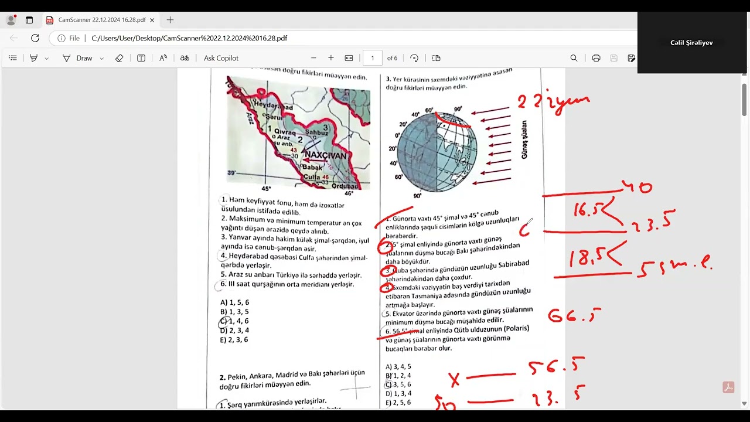Select the Erase tool

pos(120,58)
